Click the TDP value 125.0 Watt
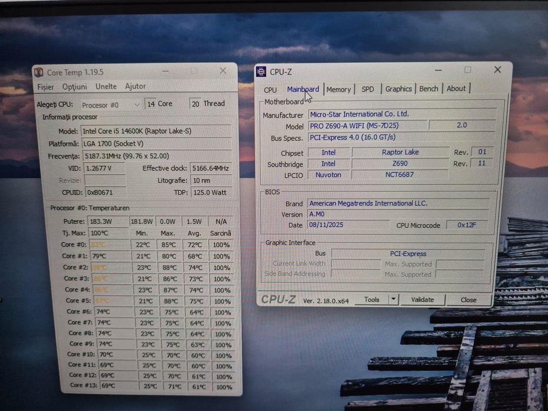This screenshot has width=548, height=411. [212, 193]
